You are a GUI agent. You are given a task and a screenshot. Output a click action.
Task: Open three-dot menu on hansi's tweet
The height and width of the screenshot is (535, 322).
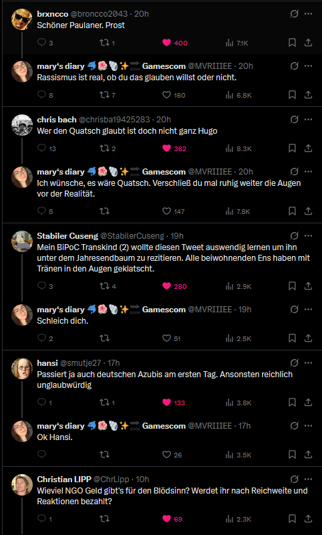click(309, 362)
